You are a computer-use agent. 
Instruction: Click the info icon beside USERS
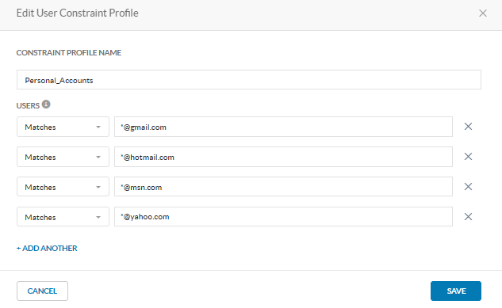[x=46, y=105]
